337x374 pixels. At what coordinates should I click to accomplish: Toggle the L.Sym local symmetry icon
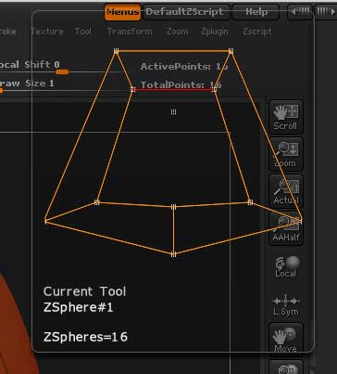[x=286, y=306]
